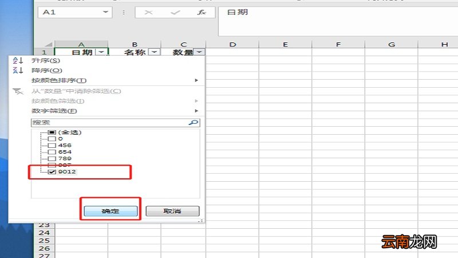Click the formula bar cancel X icon
This screenshot has width=458, height=258.
tap(148, 12)
